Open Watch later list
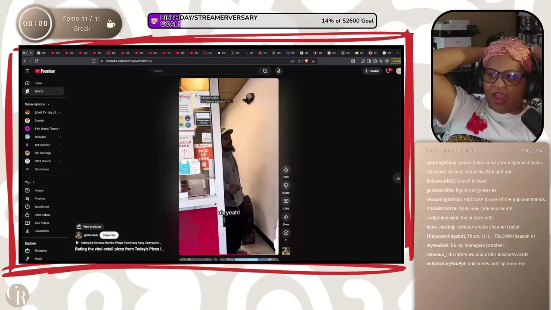The width and height of the screenshot is (551, 310). click(44, 207)
